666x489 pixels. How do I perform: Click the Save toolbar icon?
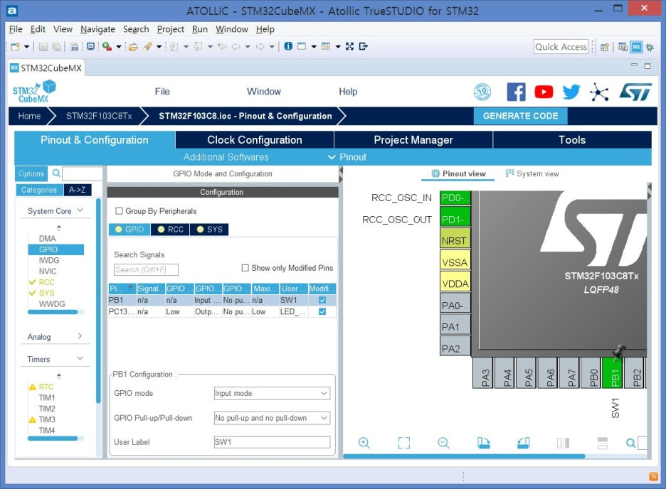pyautogui.click(x=43, y=46)
